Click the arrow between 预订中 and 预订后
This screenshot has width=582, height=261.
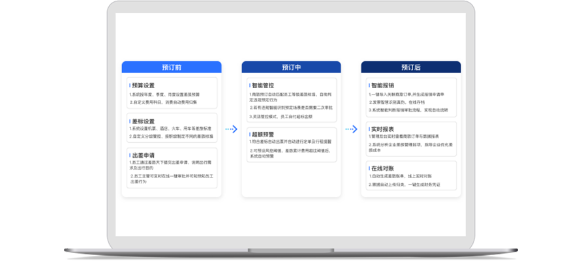[x=351, y=129]
